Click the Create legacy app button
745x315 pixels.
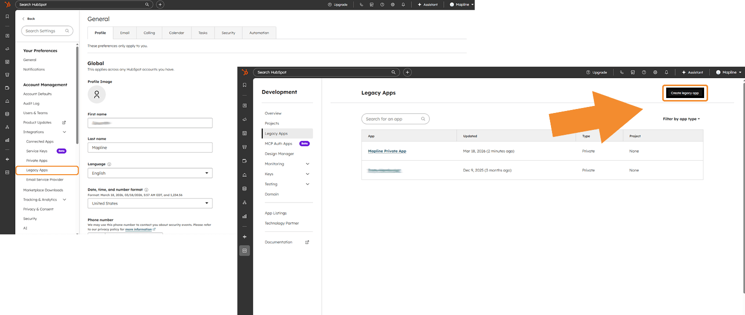point(685,93)
